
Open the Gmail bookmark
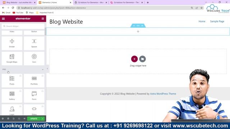6,13
